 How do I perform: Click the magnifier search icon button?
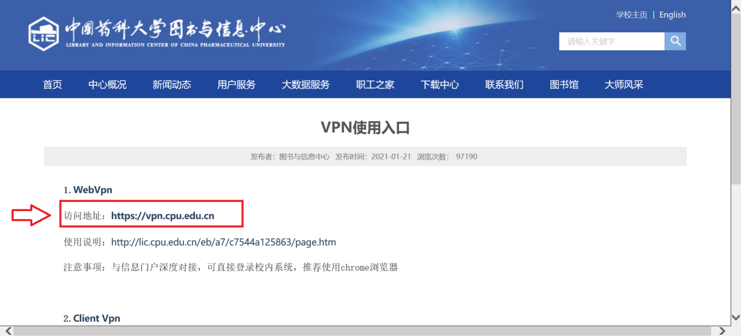point(675,41)
